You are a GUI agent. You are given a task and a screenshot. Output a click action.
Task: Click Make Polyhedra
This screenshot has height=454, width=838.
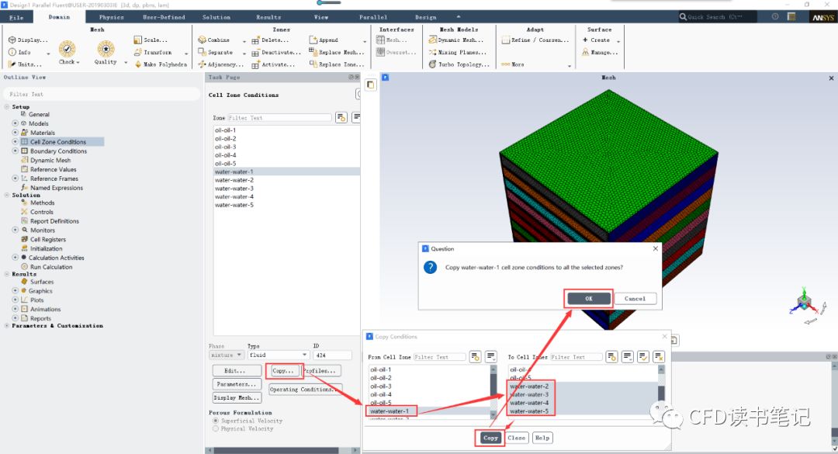click(161, 64)
